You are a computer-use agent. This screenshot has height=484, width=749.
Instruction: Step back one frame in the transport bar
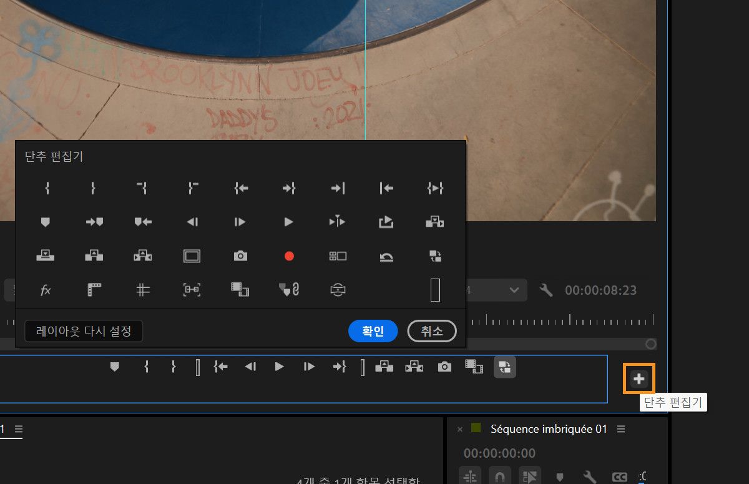click(x=251, y=367)
